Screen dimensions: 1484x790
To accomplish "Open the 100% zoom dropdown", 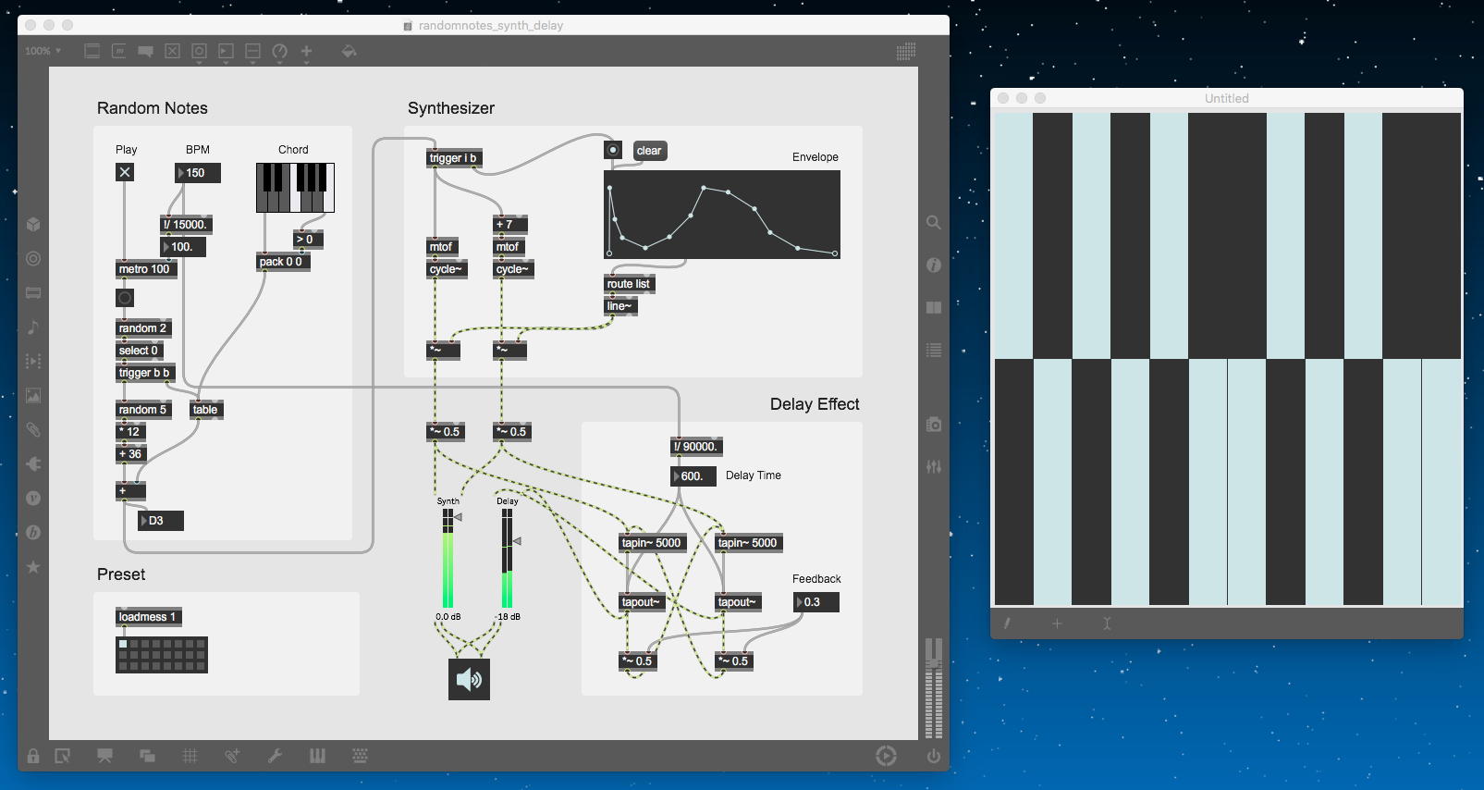I will 43,51.
